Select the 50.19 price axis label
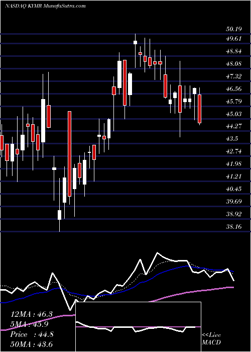 (x=233, y=29)
